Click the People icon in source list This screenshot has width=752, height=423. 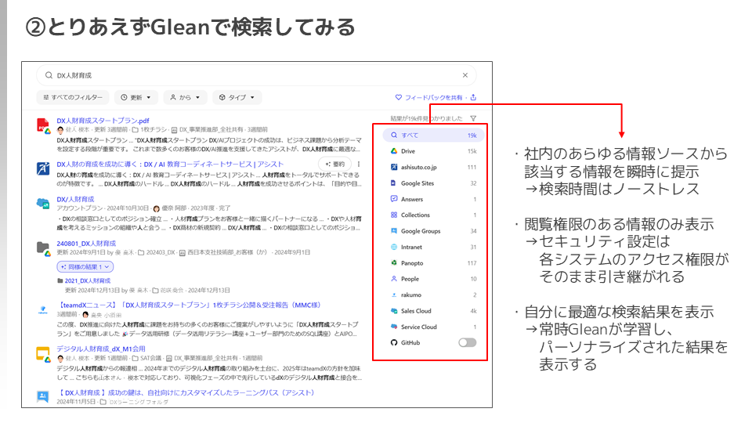coord(394,279)
